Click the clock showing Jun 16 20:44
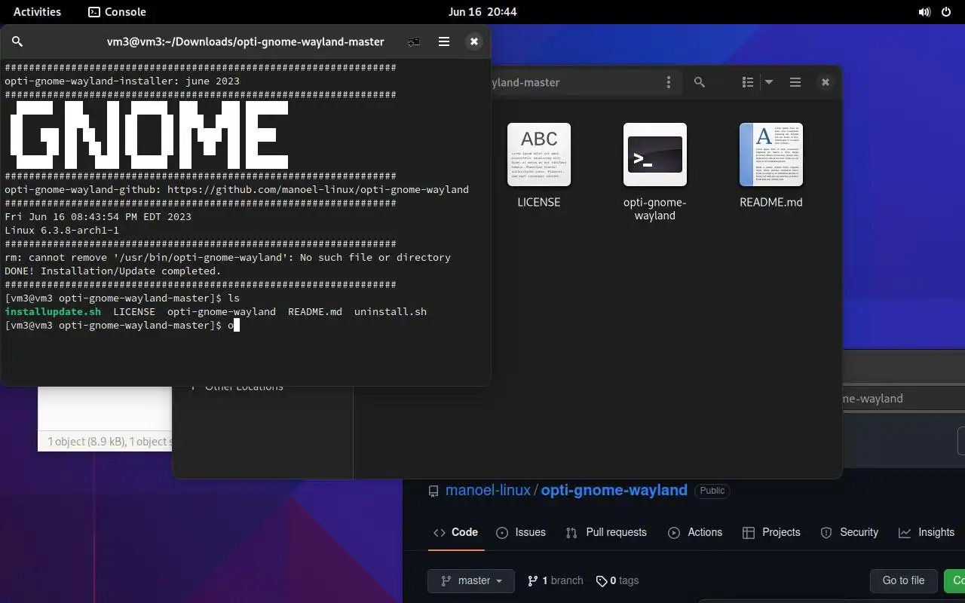The image size is (965, 603). tap(482, 11)
